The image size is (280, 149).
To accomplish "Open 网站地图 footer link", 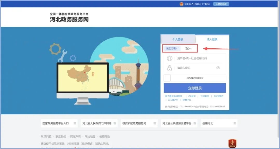I will click(x=90, y=137).
